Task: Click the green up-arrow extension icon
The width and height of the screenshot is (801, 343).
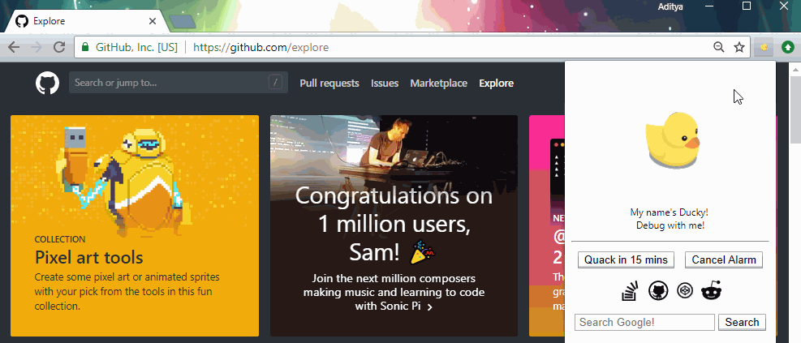Action: (788, 48)
